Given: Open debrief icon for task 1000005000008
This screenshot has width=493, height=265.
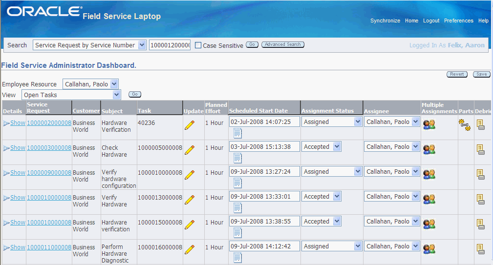Looking at the screenshot, I should (x=481, y=149).
